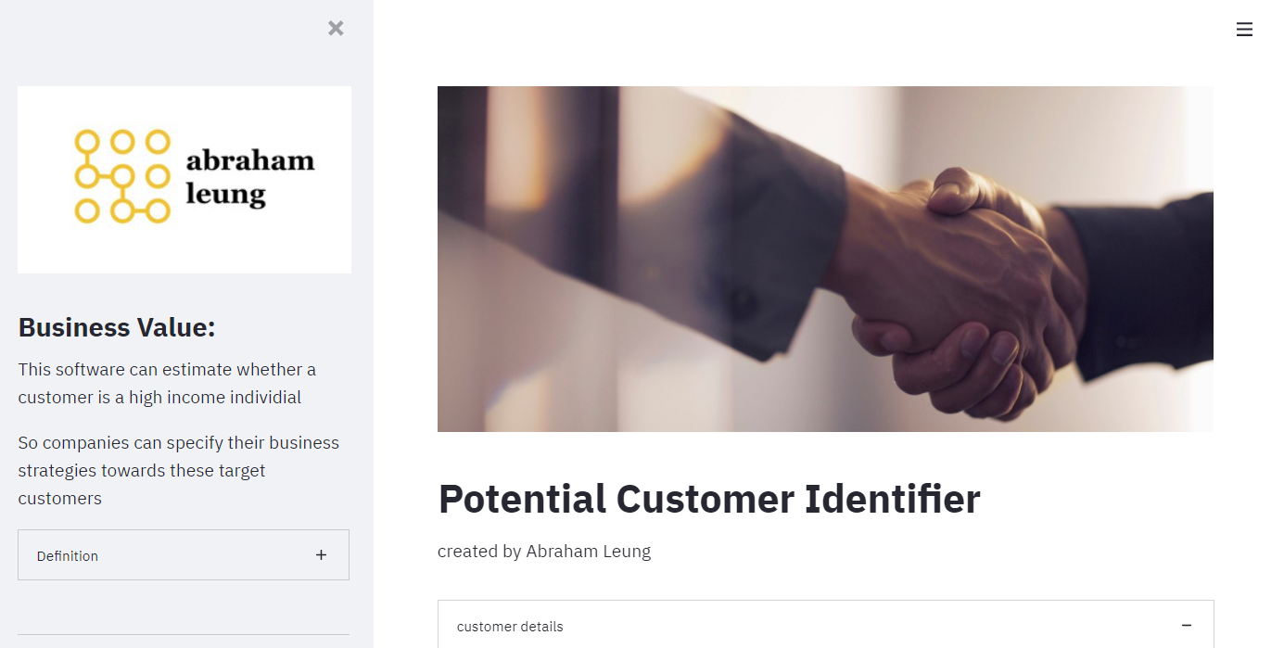Click the handshake banner photo
Image resolution: width=1284 pixels, height=648 pixels.
click(825, 259)
